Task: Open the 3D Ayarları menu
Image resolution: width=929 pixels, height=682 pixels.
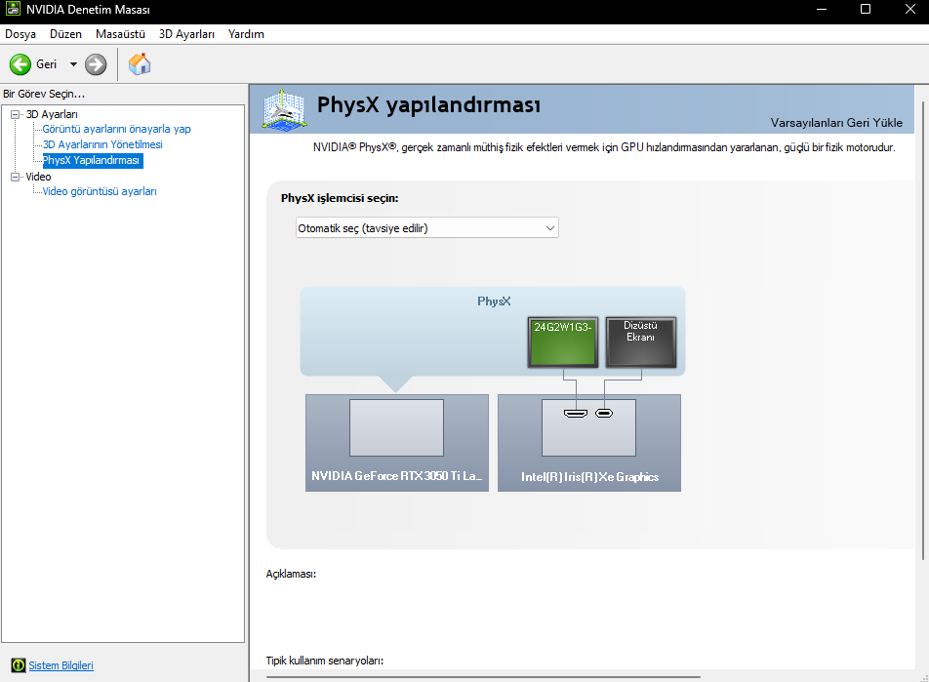Action: pyautogui.click(x=186, y=34)
